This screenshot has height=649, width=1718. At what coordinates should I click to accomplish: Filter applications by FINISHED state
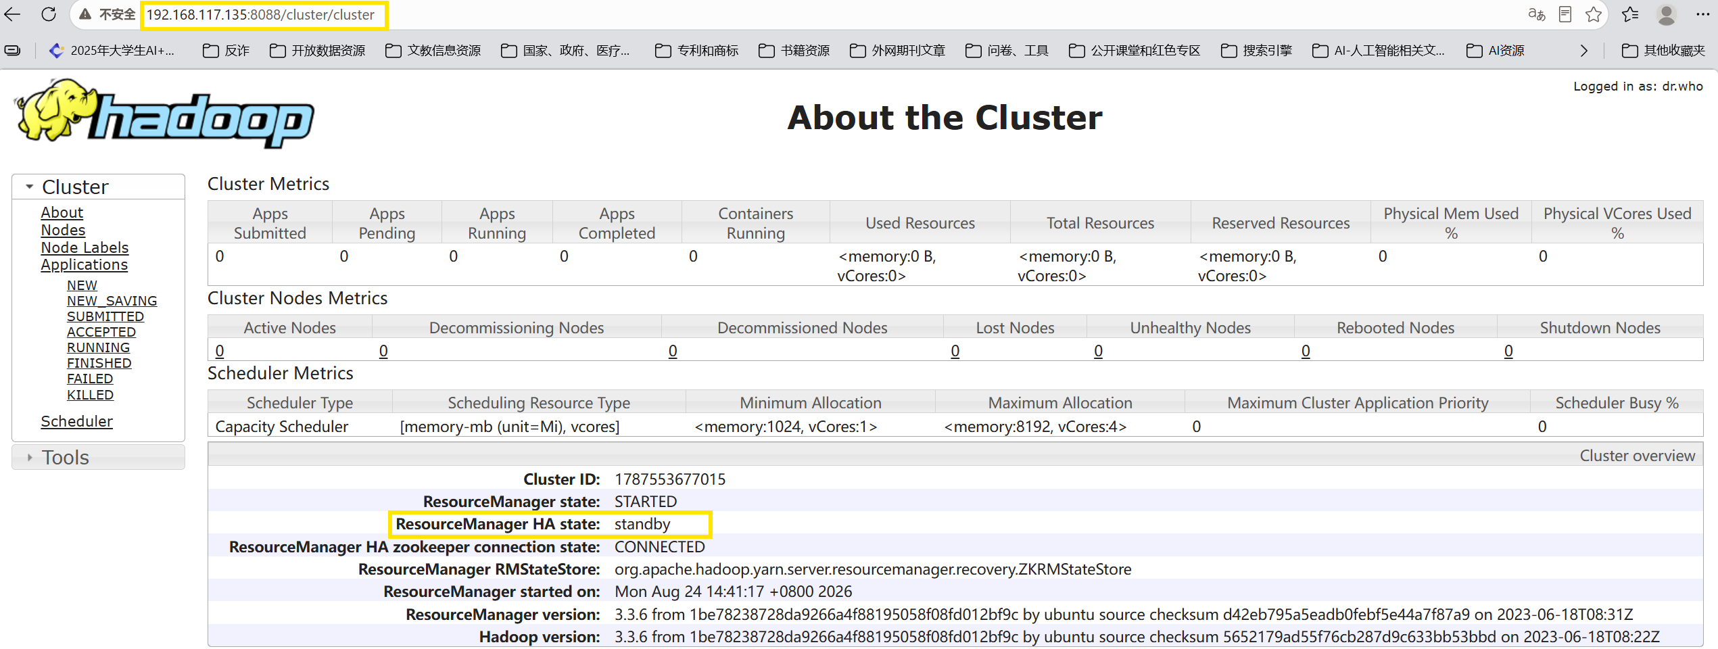pyautogui.click(x=99, y=363)
